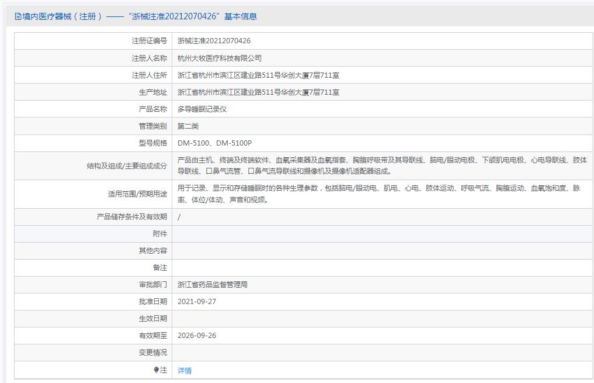Click the slash value for 产品储存条件及有效期
Viewport: 594px width, 383px height.
179,217
